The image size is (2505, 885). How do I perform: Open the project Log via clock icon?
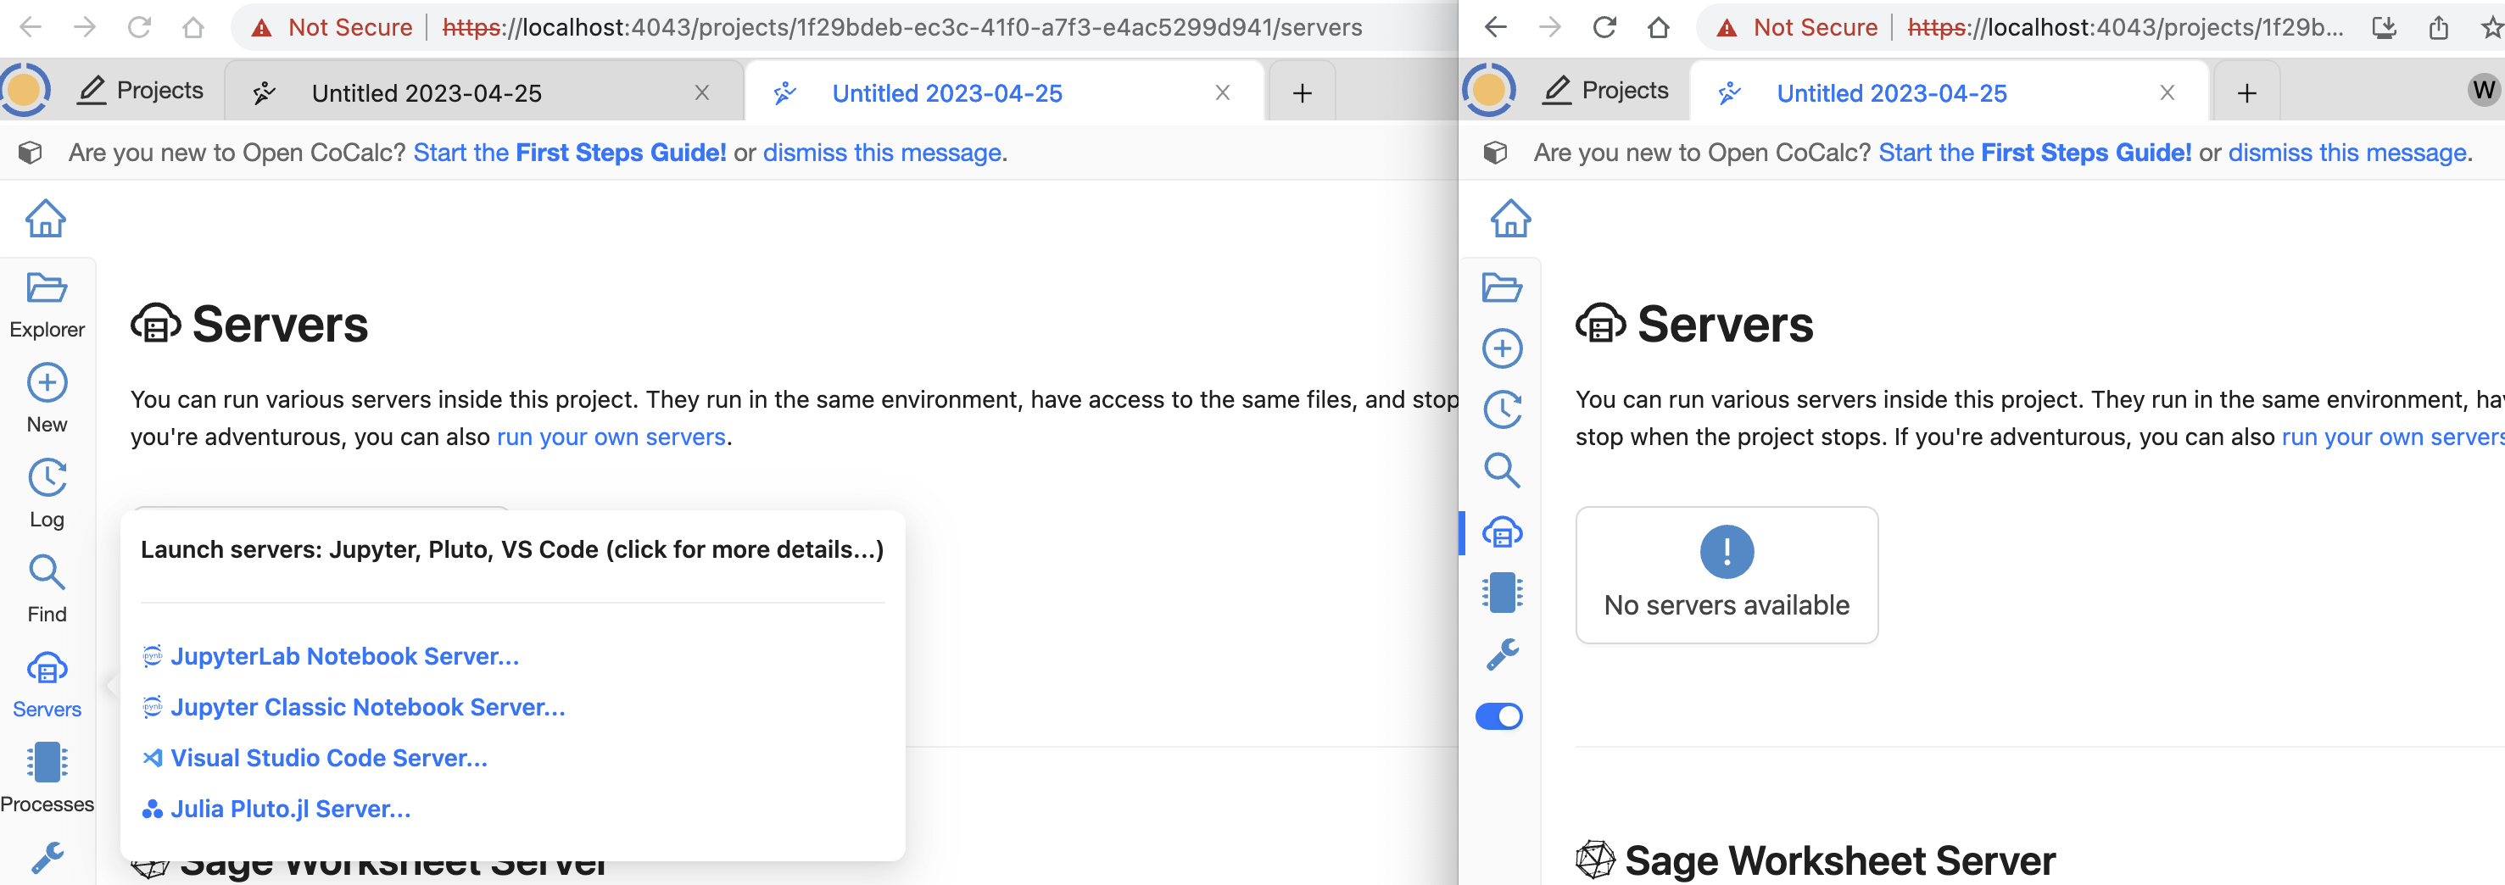(x=46, y=478)
